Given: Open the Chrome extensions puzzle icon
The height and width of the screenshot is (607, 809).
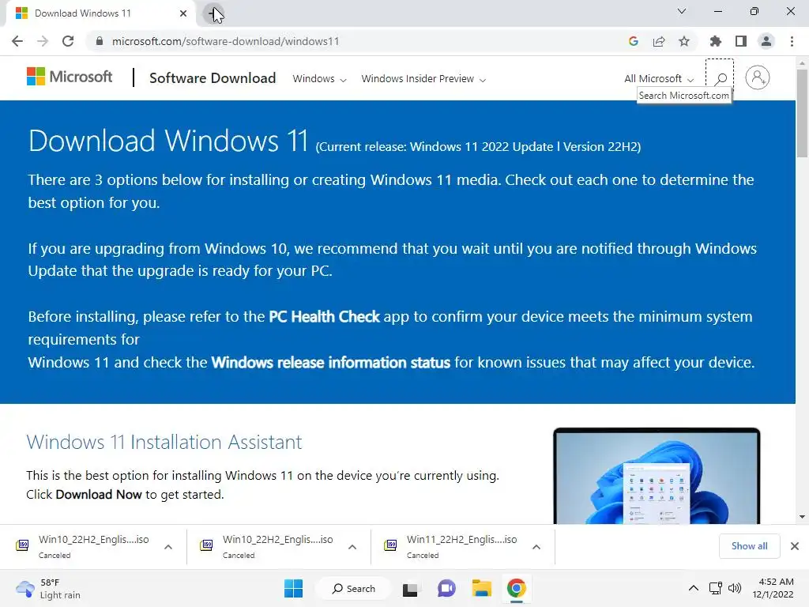Looking at the screenshot, I should [x=716, y=41].
